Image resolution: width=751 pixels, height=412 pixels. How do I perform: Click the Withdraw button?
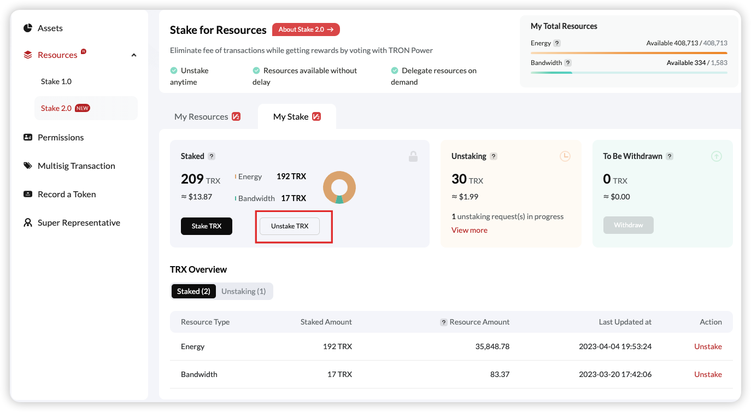click(629, 225)
